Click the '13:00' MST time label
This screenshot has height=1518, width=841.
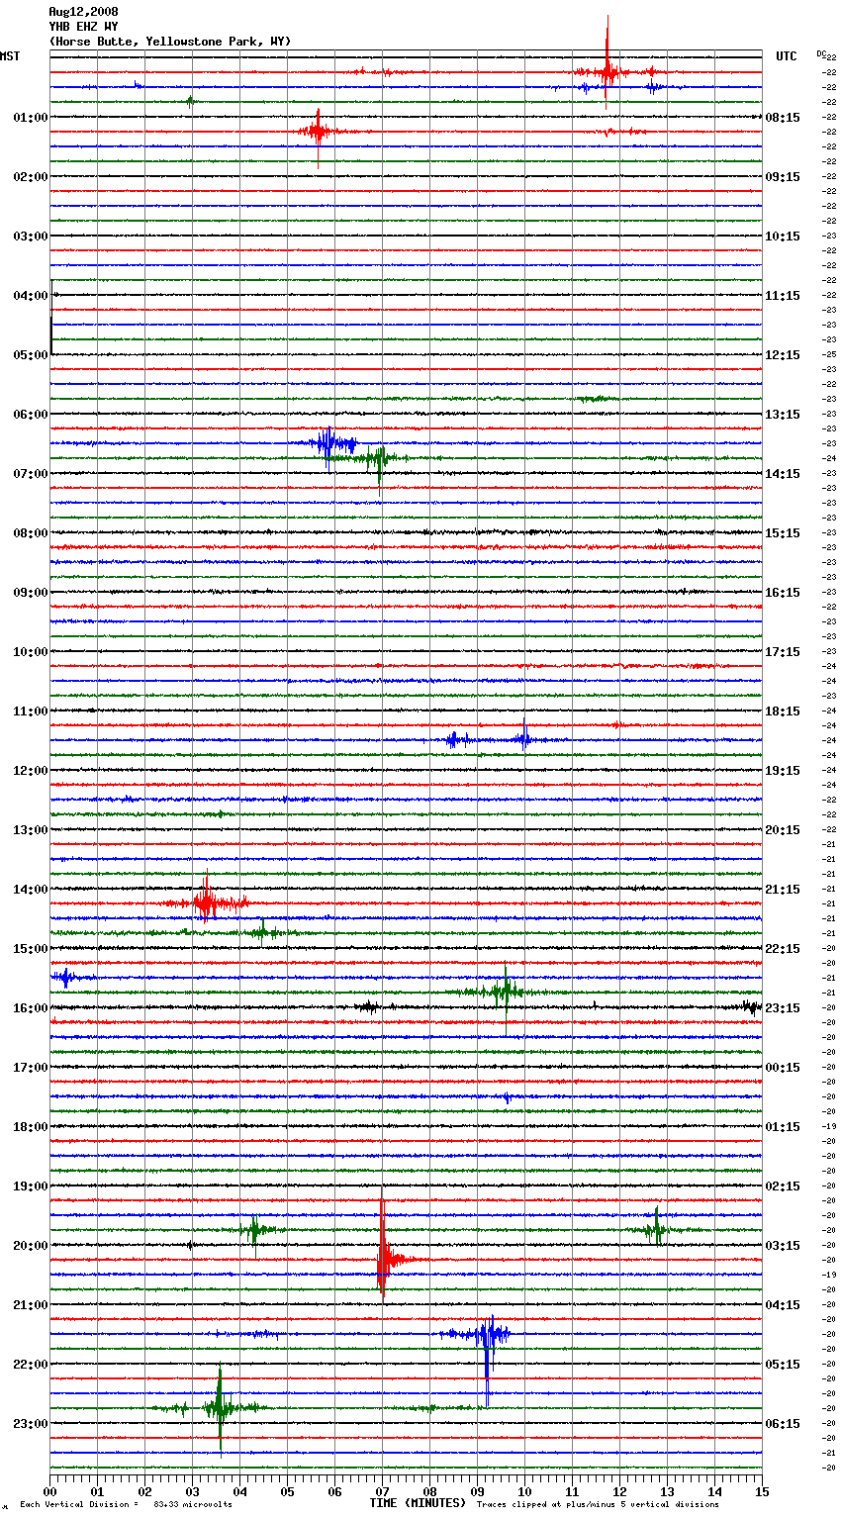click(x=31, y=830)
